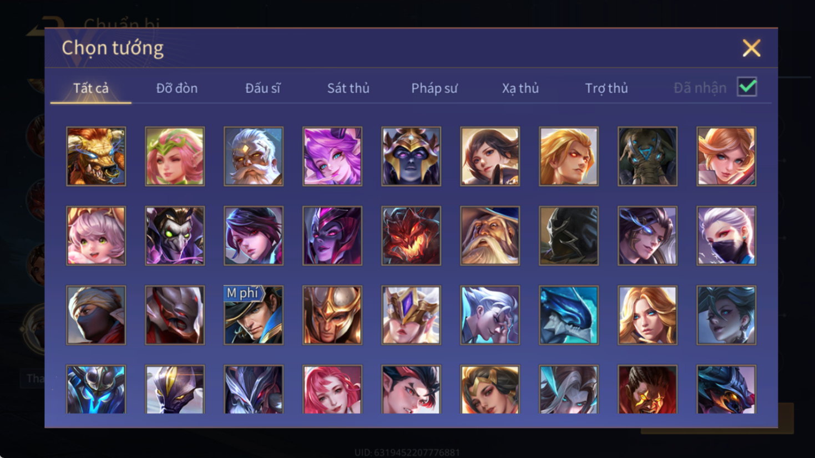Viewport: 815px width, 458px height.
Task: Select the masked white-haired ninja hero
Action: coord(726,236)
